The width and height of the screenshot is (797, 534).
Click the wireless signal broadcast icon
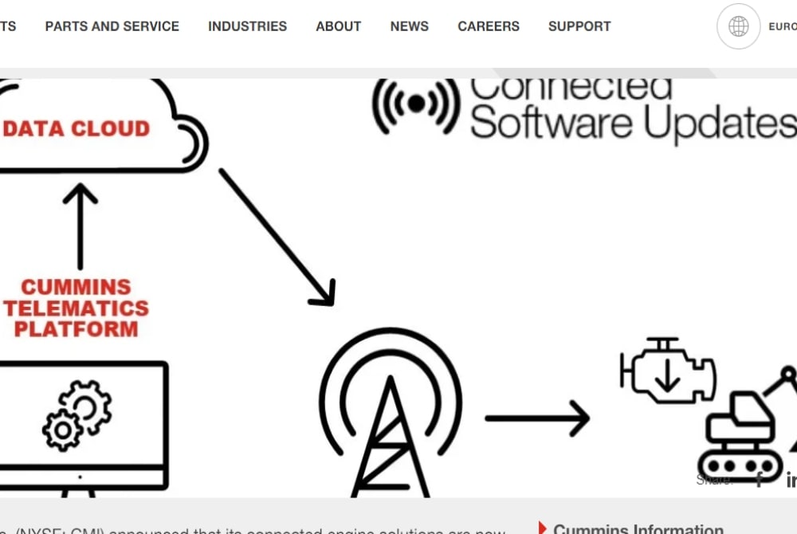[415, 104]
